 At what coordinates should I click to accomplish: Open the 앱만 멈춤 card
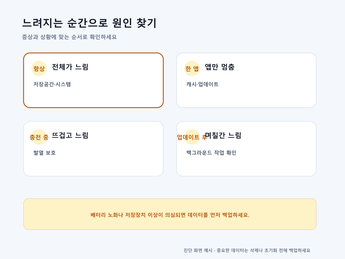tap(246, 80)
